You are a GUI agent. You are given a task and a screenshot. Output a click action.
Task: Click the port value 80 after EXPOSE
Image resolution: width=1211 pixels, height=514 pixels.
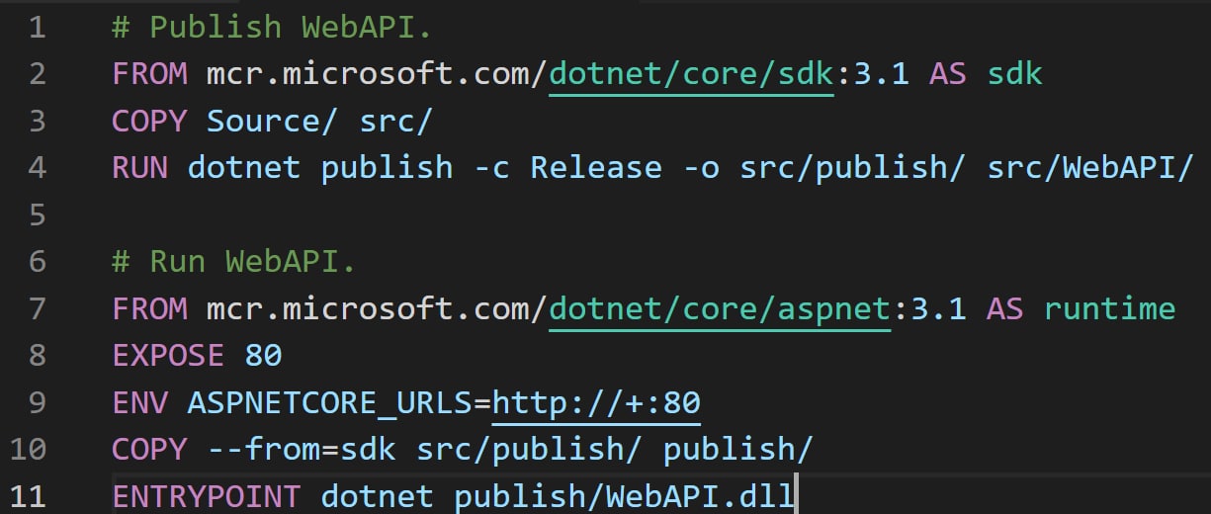click(x=263, y=356)
